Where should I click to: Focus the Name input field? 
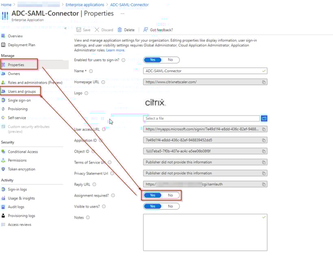[x=205, y=71]
